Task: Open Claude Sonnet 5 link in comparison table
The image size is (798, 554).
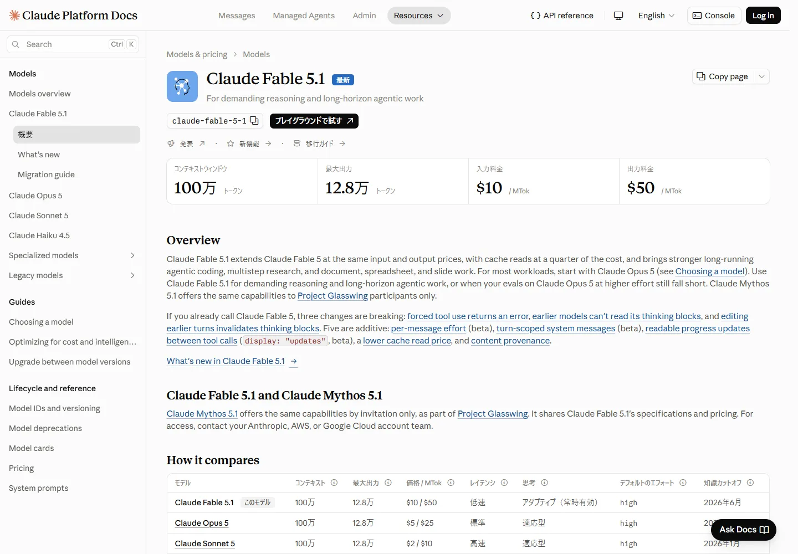Action: point(205,543)
